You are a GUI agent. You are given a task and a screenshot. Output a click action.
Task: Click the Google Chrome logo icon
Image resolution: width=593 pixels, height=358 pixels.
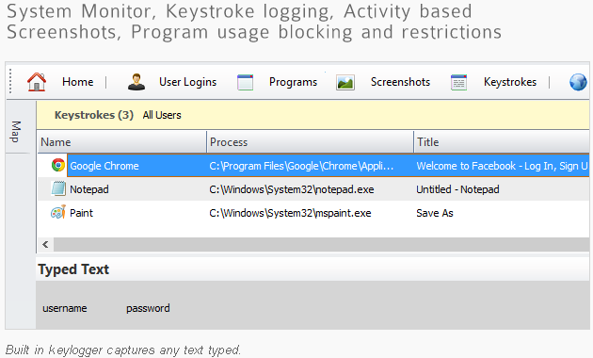pyautogui.click(x=58, y=165)
